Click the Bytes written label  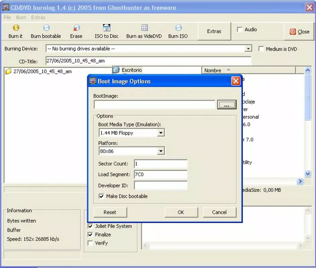point(21,221)
